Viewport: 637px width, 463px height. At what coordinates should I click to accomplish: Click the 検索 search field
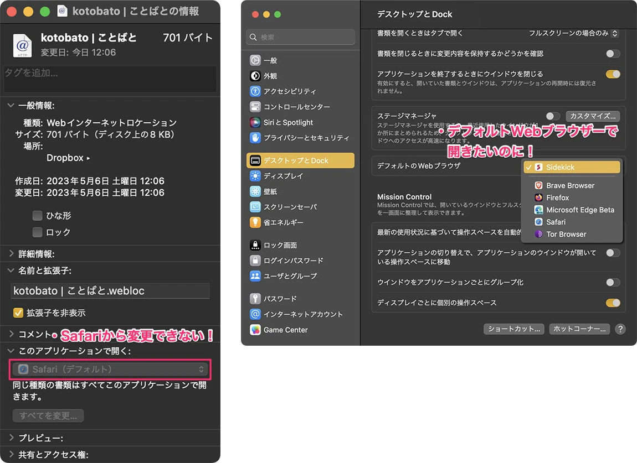[x=301, y=37]
